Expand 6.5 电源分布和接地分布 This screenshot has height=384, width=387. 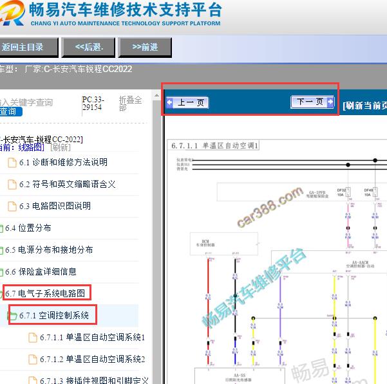coord(49,250)
